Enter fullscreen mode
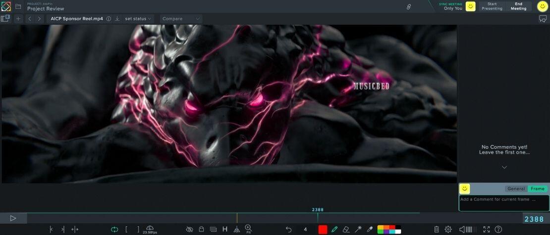 click(487, 230)
